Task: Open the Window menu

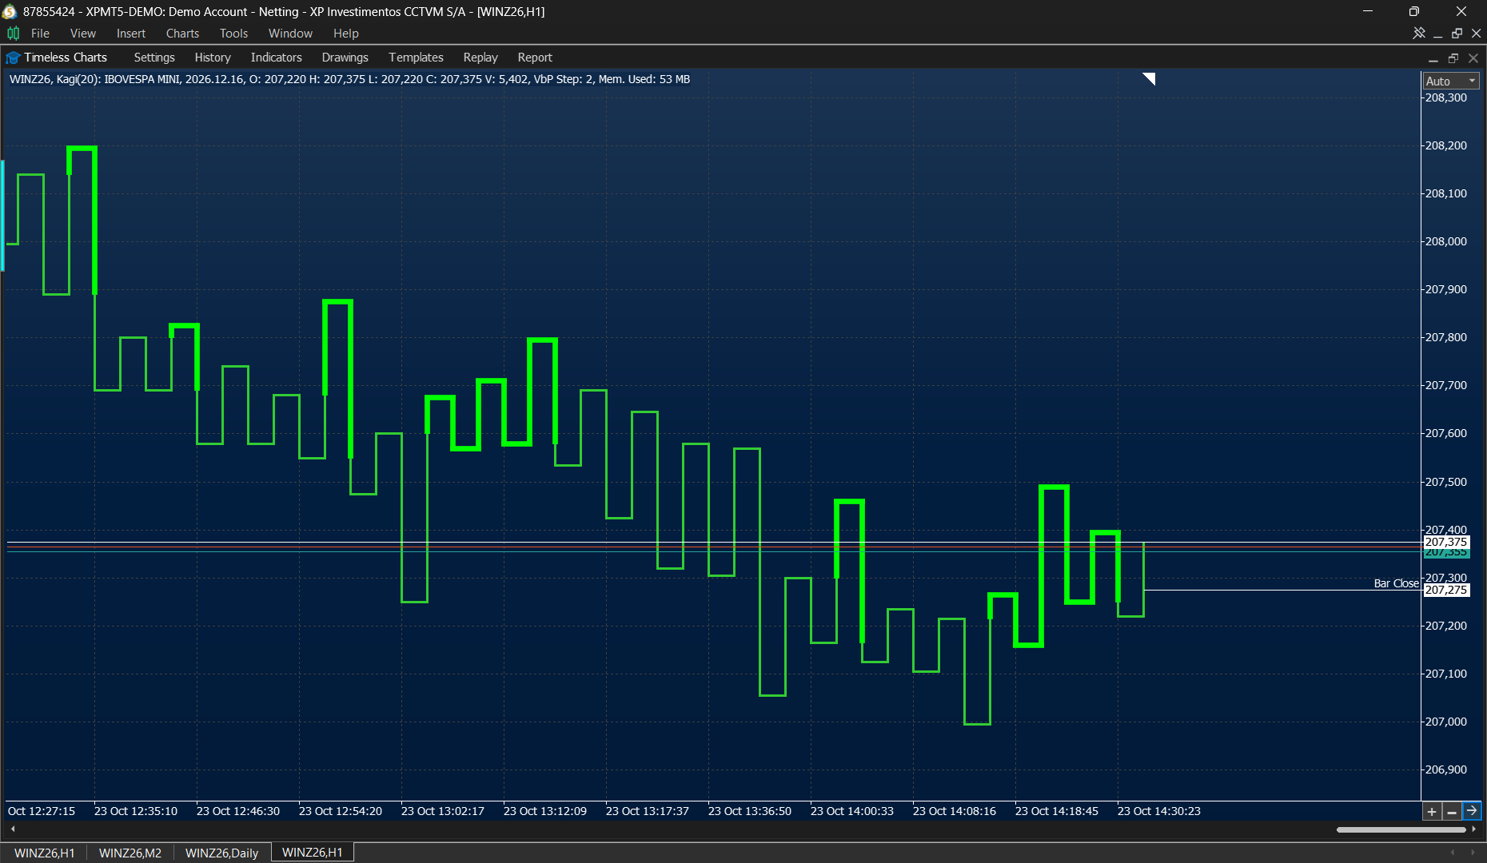Action: (x=290, y=33)
